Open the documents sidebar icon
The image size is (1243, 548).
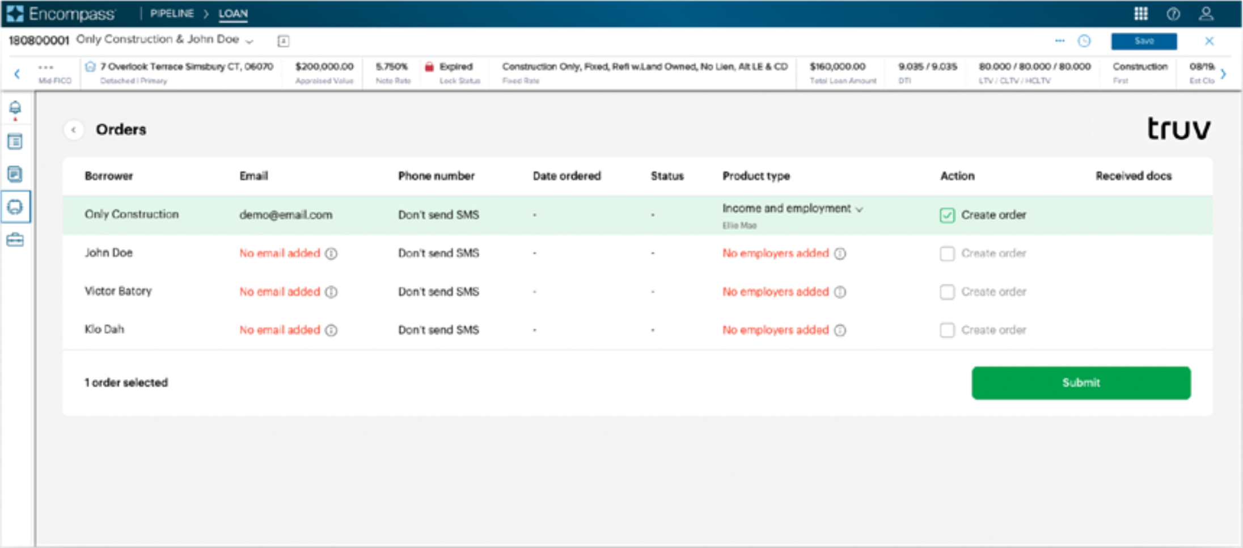pyautogui.click(x=15, y=174)
